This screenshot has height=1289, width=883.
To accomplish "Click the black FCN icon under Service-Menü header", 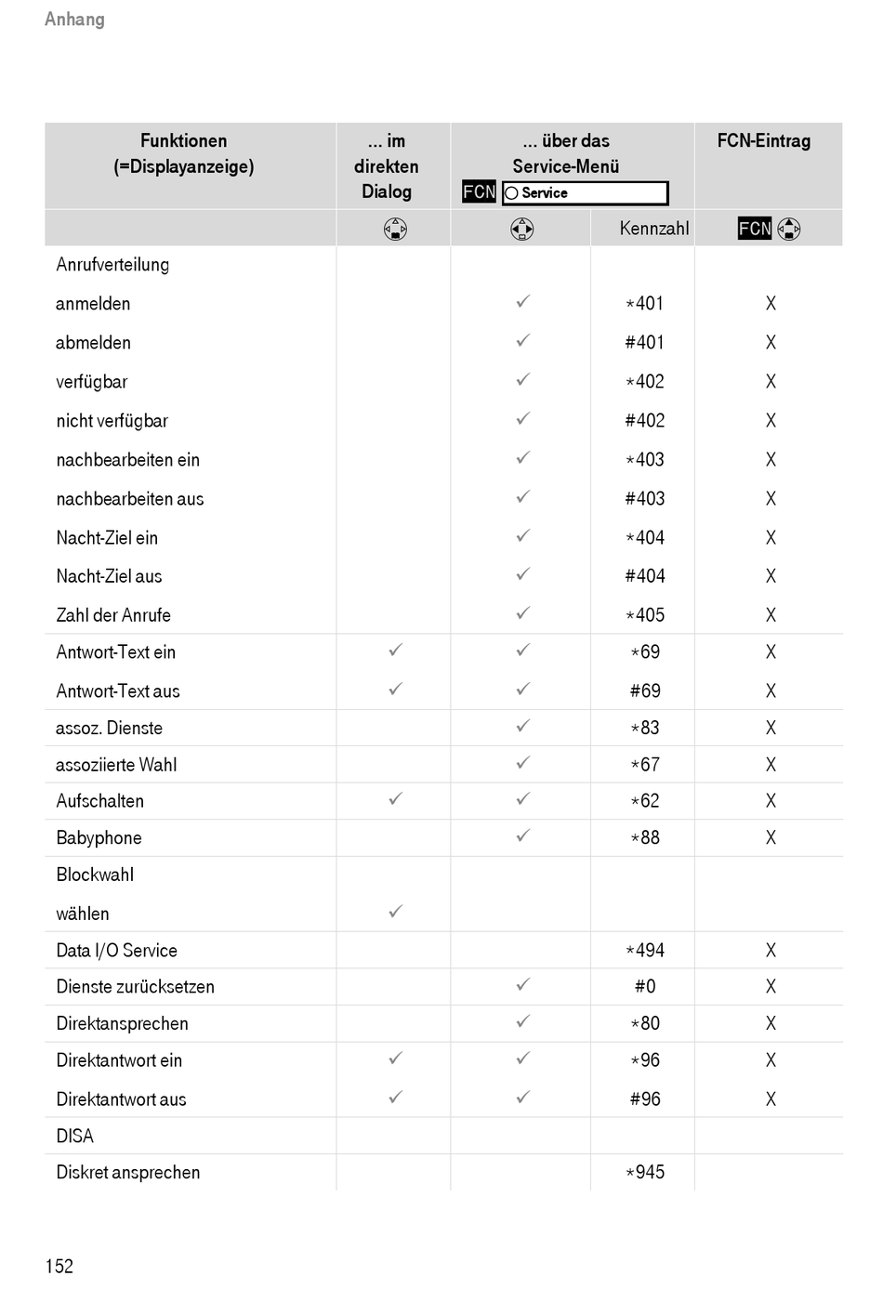I will pyautogui.click(x=479, y=191).
